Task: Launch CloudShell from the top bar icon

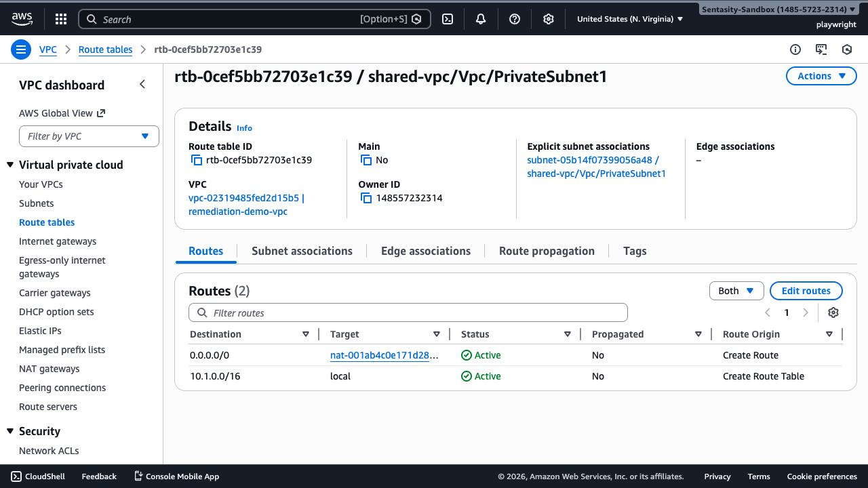Action: [448, 19]
